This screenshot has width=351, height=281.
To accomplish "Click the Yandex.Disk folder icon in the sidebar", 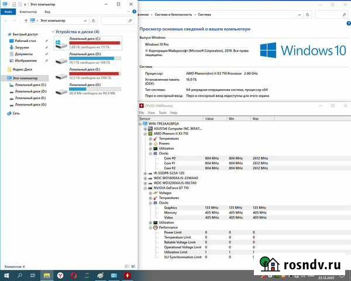I will pos(11,68).
